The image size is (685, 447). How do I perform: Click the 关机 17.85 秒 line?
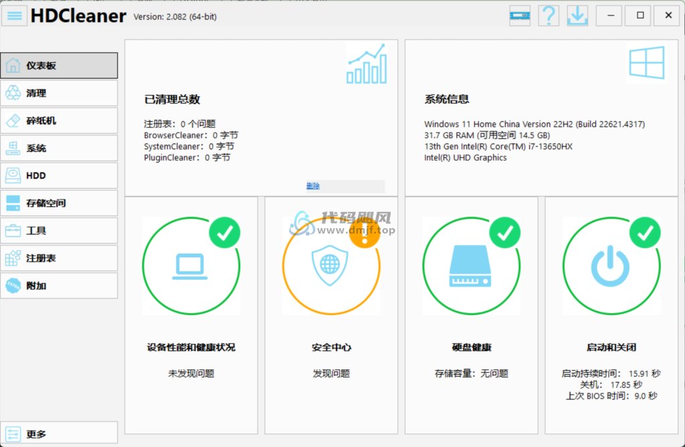(611, 385)
